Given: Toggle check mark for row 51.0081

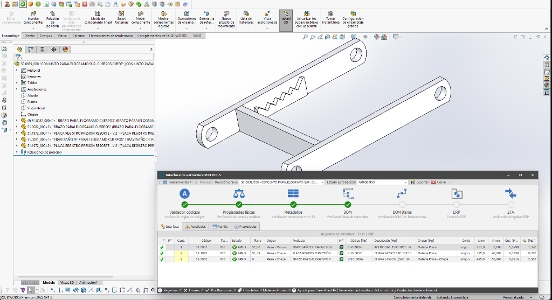Looking at the screenshot, I should click(162, 247).
